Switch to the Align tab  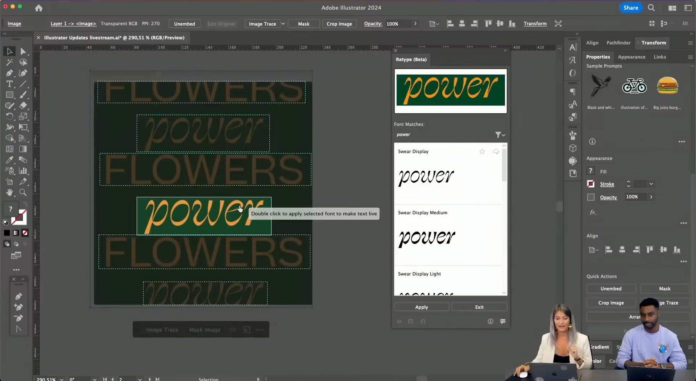click(592, 43)
